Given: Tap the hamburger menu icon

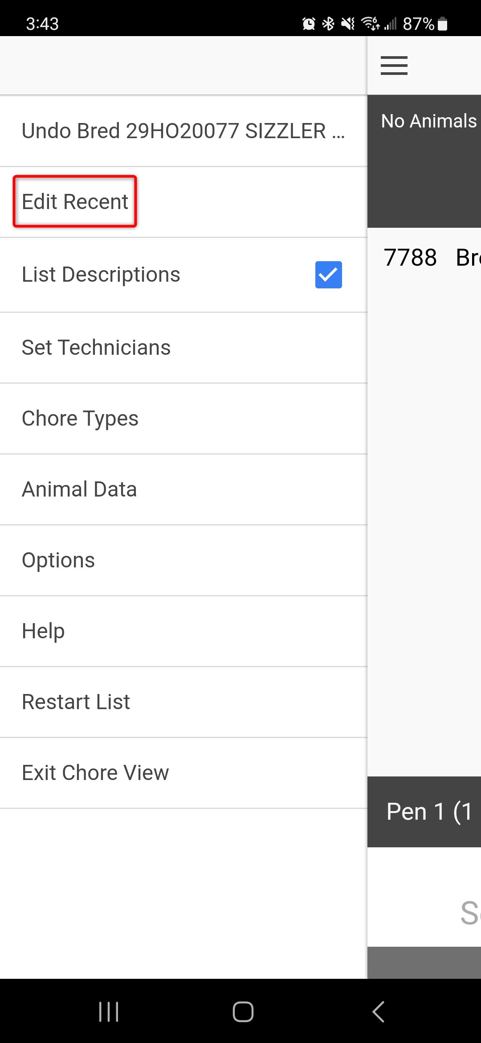Looking at the screenshot, I should pos(394,66).
